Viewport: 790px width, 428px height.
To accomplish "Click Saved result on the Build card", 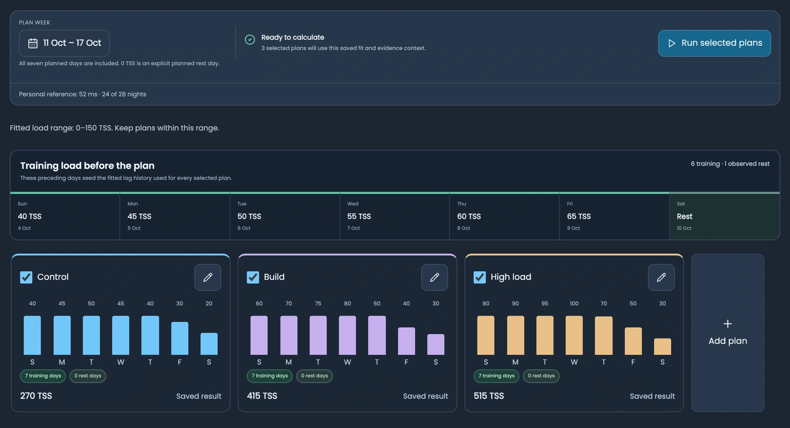I will click(426, 396).
